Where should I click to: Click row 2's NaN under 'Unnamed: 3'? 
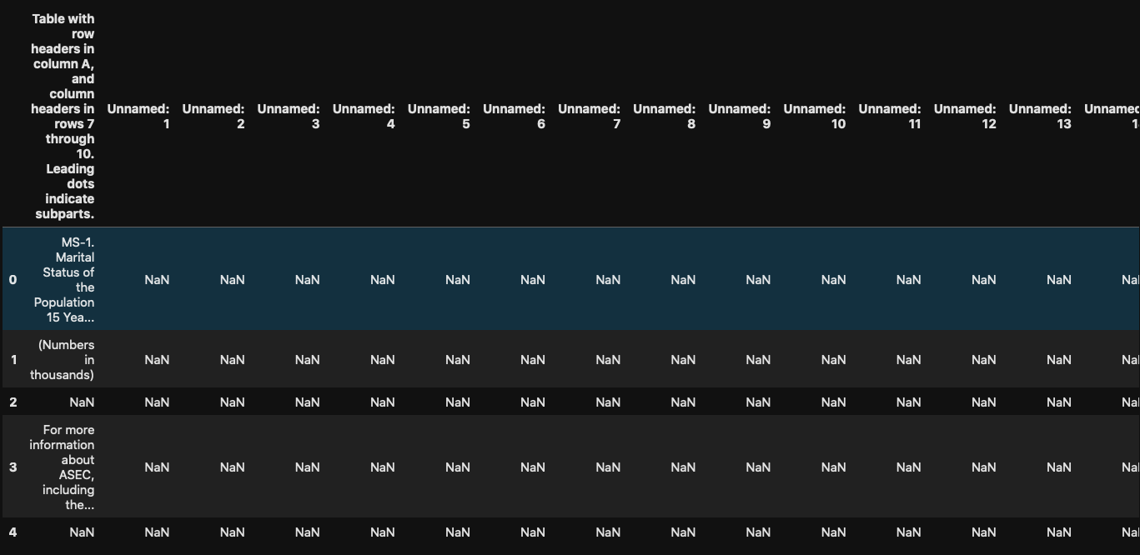point(307,402)
